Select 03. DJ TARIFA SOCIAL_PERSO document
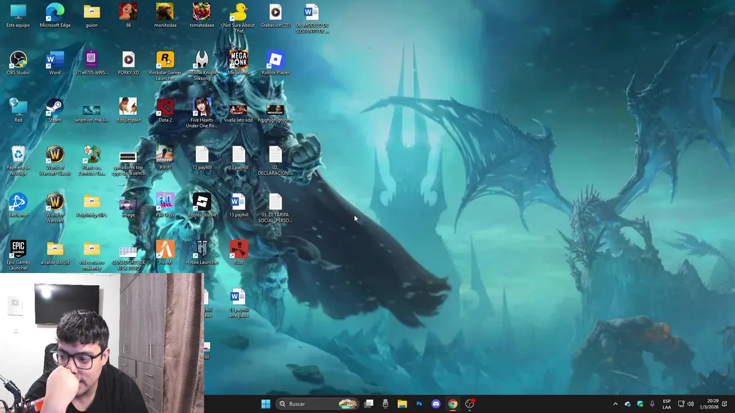 pyautogui.click(x=276, y=208)
